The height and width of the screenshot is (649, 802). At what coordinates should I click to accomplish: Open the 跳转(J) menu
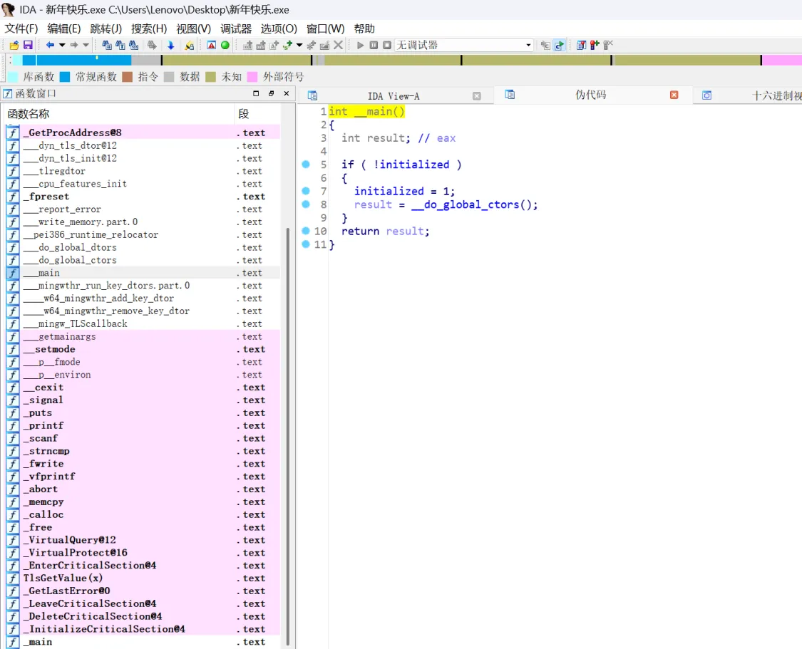pyautogui.click(x=106, y=28)
